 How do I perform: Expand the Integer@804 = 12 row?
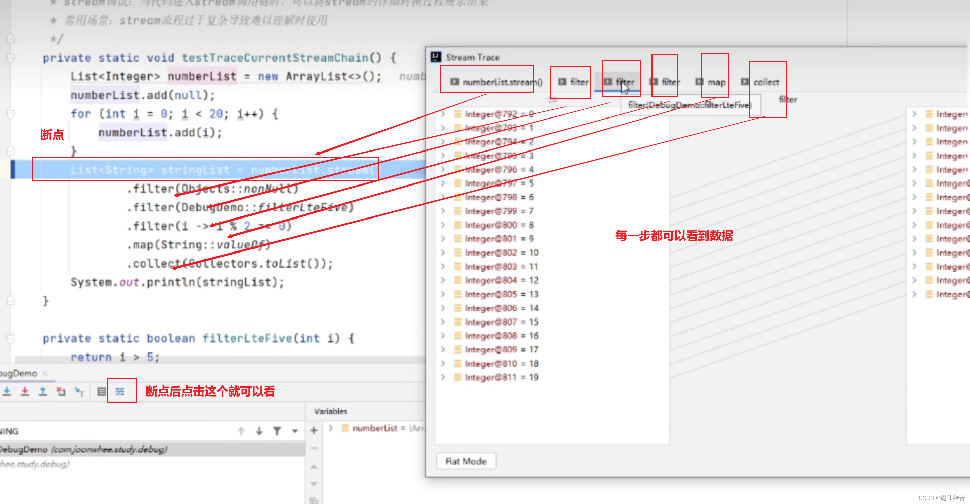pos(443,280)
